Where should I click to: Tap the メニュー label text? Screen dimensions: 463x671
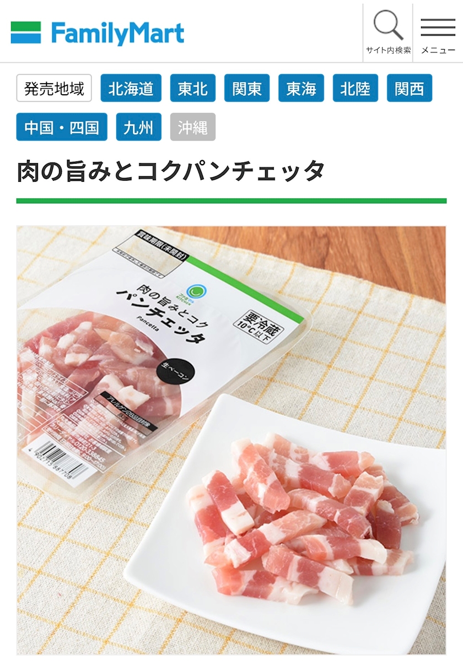coord(438,50)
